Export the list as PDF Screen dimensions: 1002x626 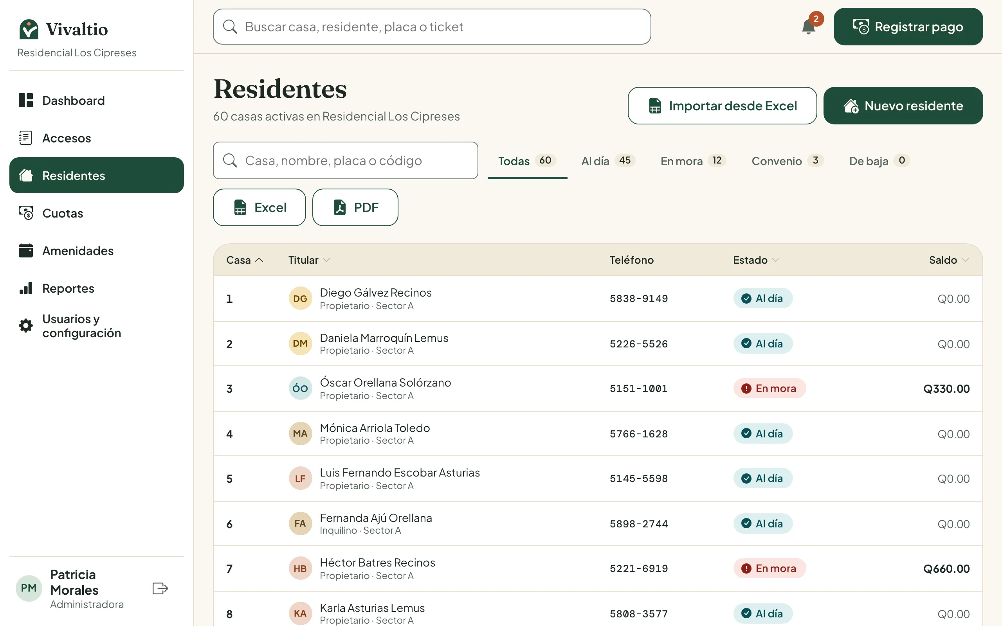coord(355,207)
